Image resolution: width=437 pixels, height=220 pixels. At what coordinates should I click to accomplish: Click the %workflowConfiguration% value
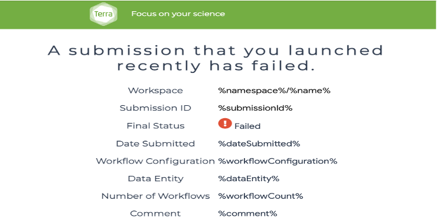pos(278,161)
